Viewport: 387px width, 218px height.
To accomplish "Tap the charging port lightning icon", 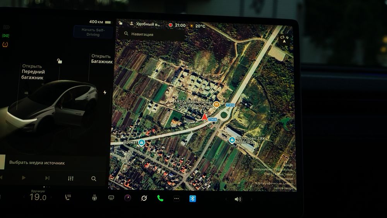I will click(105, 92).
